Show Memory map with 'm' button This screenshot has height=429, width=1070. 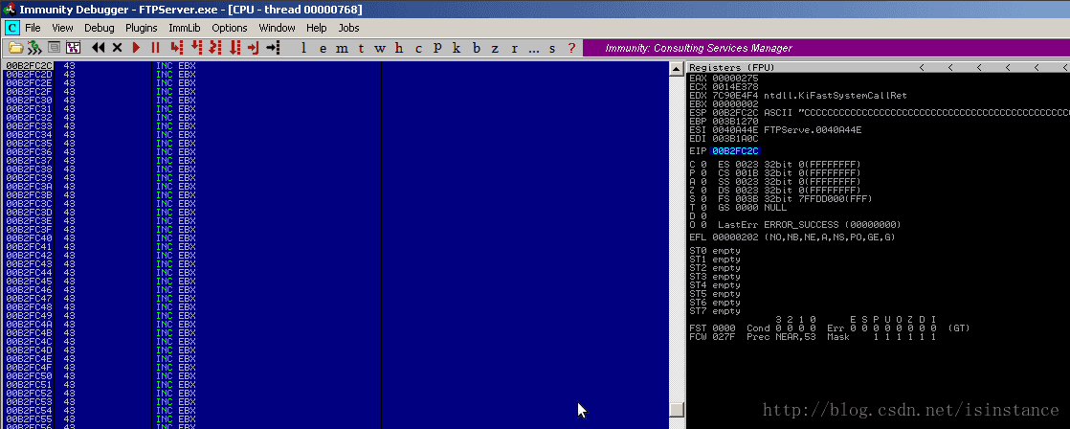tap(342, 48)
